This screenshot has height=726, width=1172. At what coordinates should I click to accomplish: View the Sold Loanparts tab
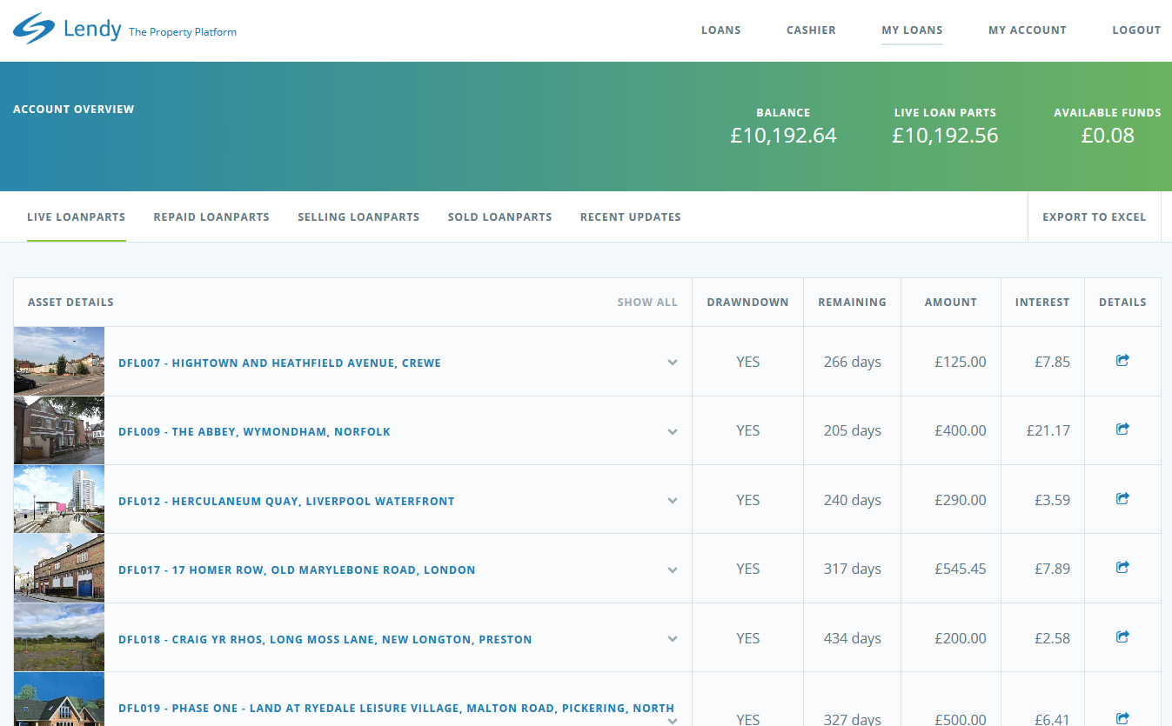(500, 217)
